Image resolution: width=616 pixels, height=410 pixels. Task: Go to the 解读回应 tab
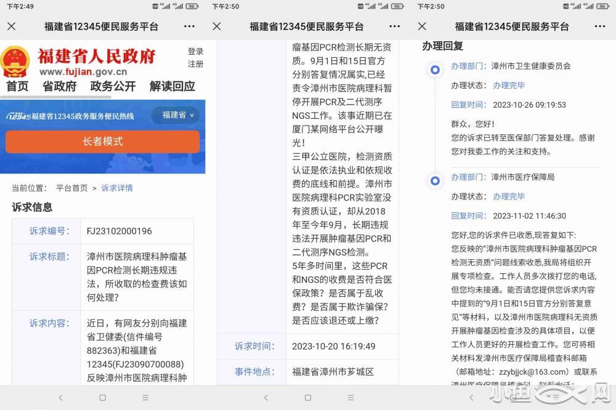[172, 86]
